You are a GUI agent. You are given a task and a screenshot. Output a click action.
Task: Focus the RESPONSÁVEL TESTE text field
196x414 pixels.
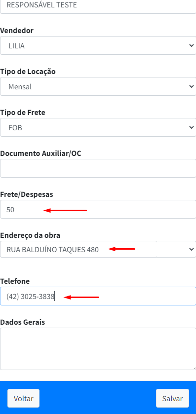click(x=98, y=6)
